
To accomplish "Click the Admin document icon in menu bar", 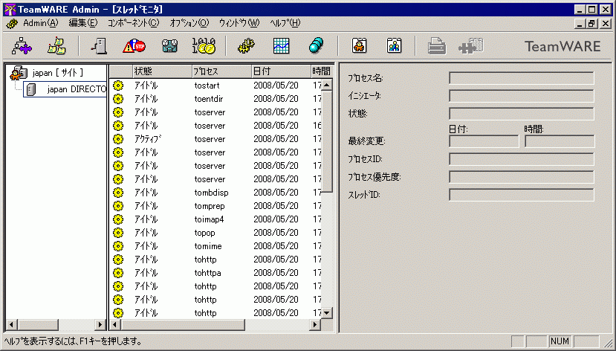I will click(x=12, y=24).
